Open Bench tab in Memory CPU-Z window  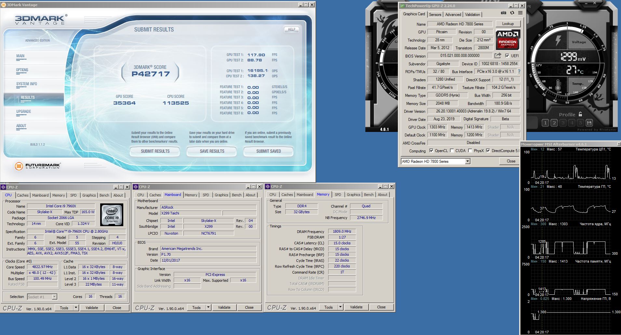(369, 195)
